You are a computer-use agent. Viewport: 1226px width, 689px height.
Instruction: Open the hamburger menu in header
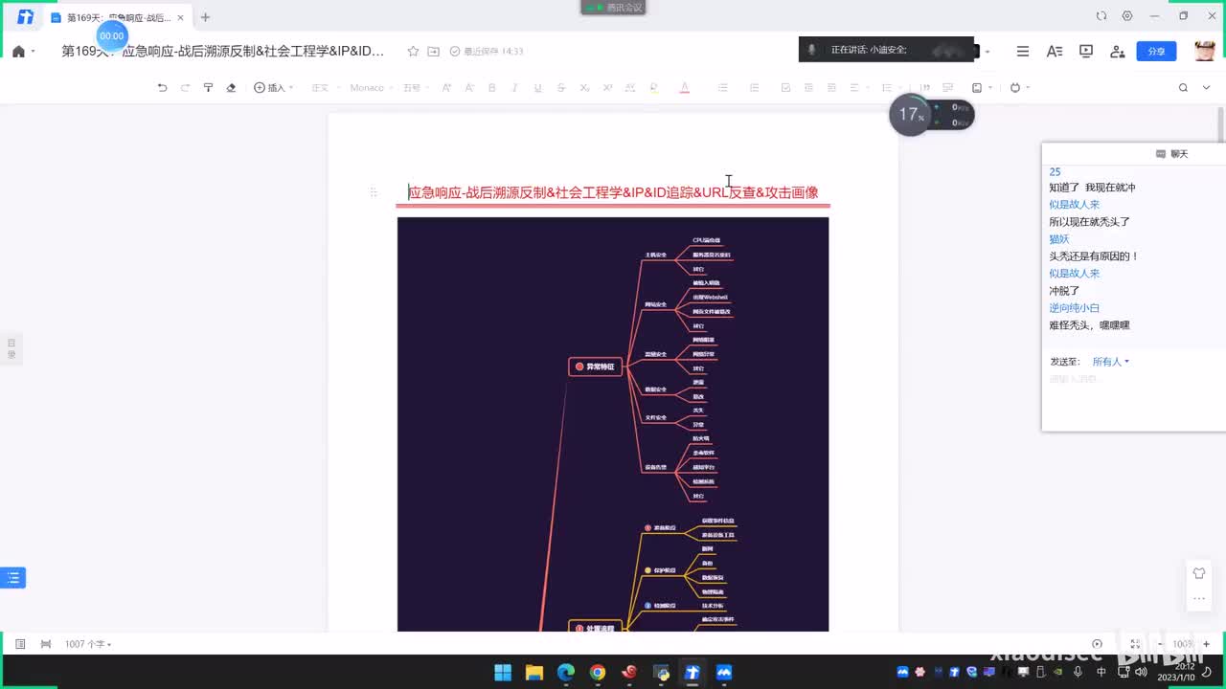1023,52
